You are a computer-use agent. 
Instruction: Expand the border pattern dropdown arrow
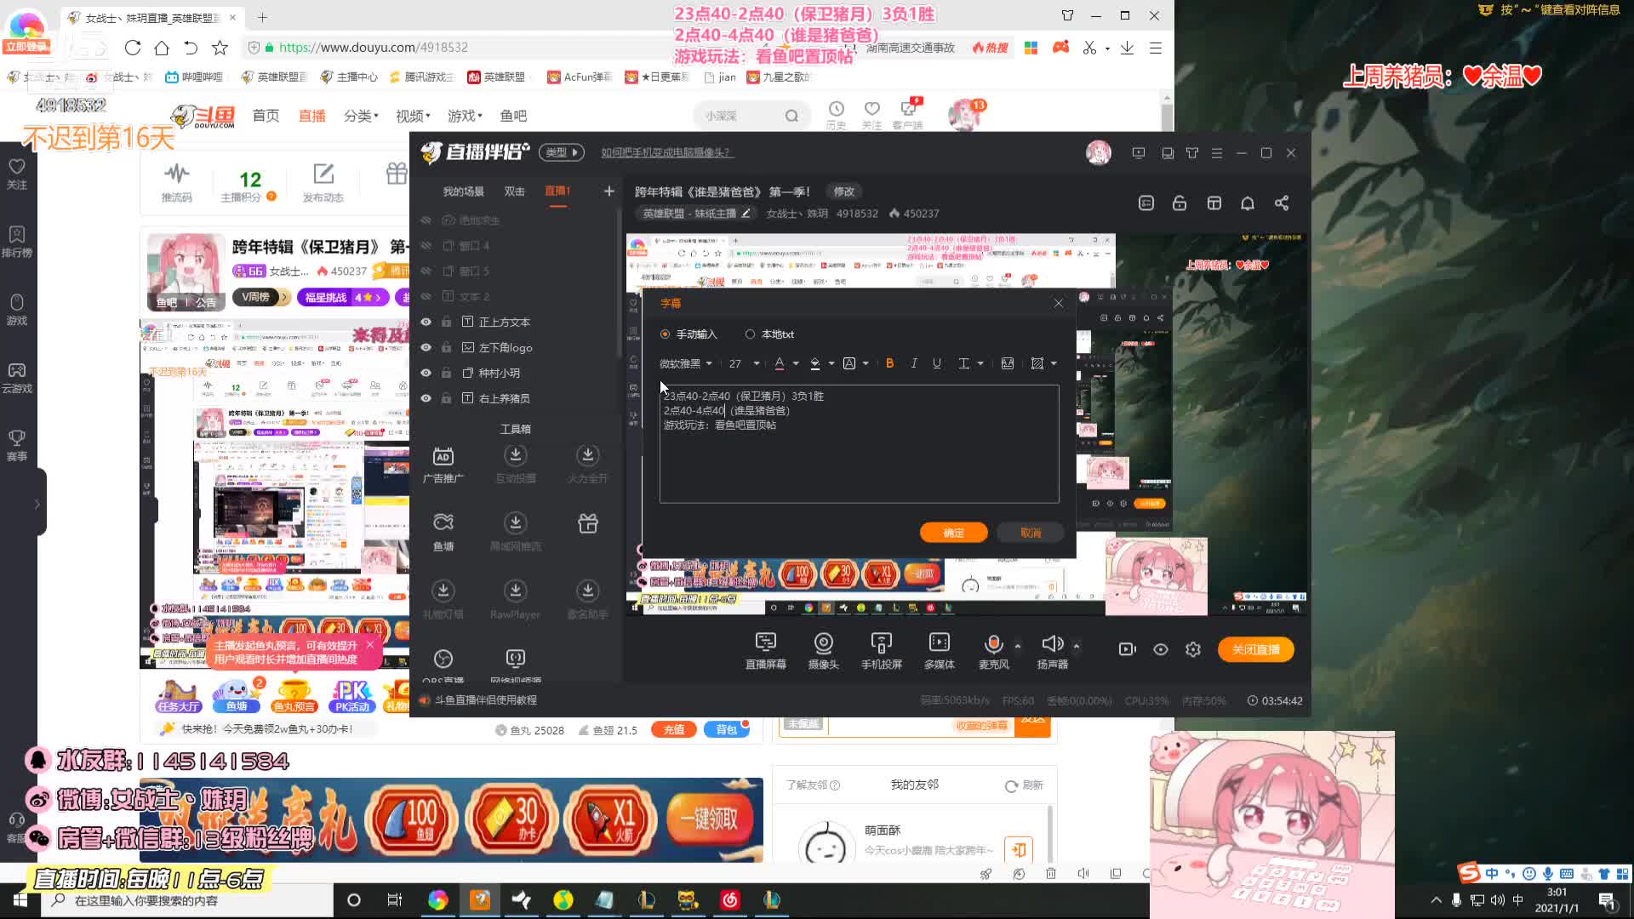pyautogui.click(x=1054, y=363)
